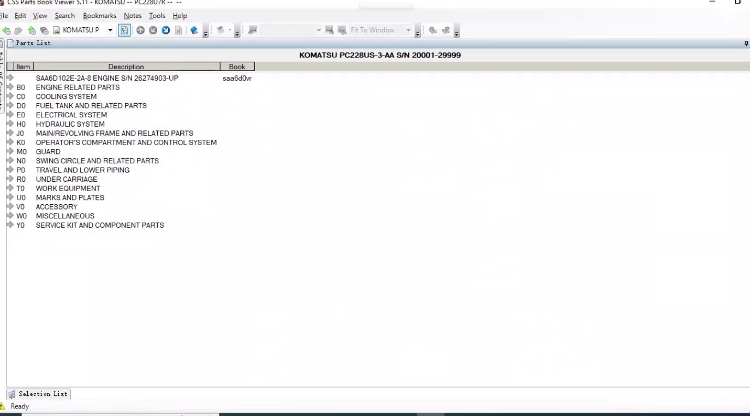Click the green back navigation arrow

point(6,31)
